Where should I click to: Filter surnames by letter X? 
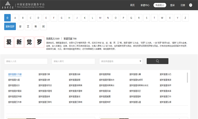pos(170,18)
